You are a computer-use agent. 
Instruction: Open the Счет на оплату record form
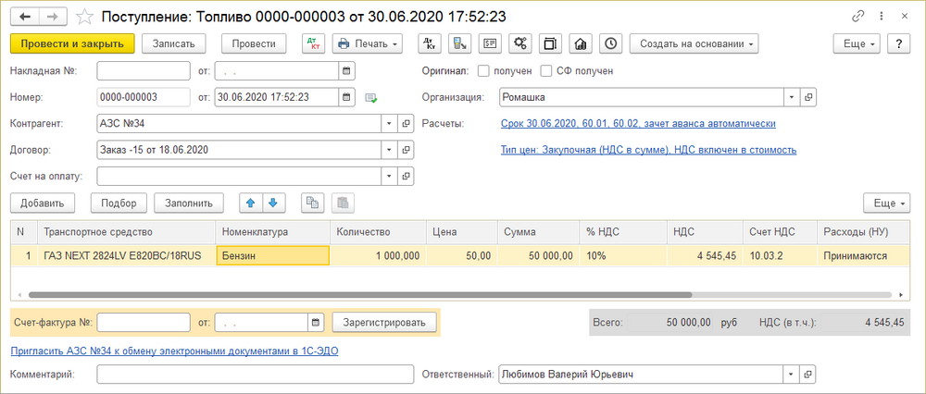coord(406,176)
